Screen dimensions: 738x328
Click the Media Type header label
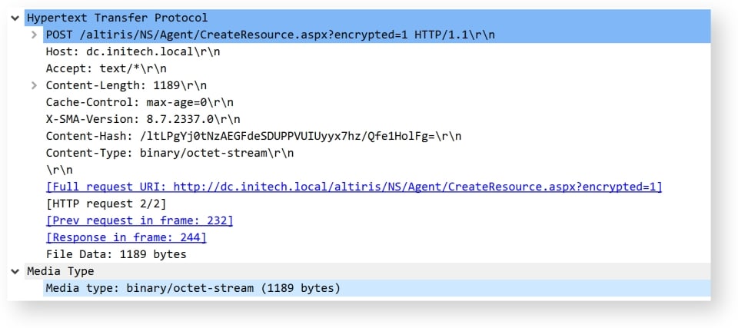[60, 271]
